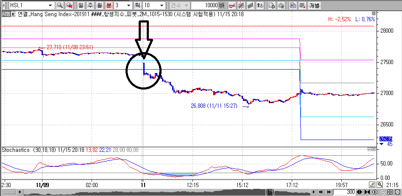
Task: Click the red line chart icon in toolbar
Action: (x=232, y=6)
